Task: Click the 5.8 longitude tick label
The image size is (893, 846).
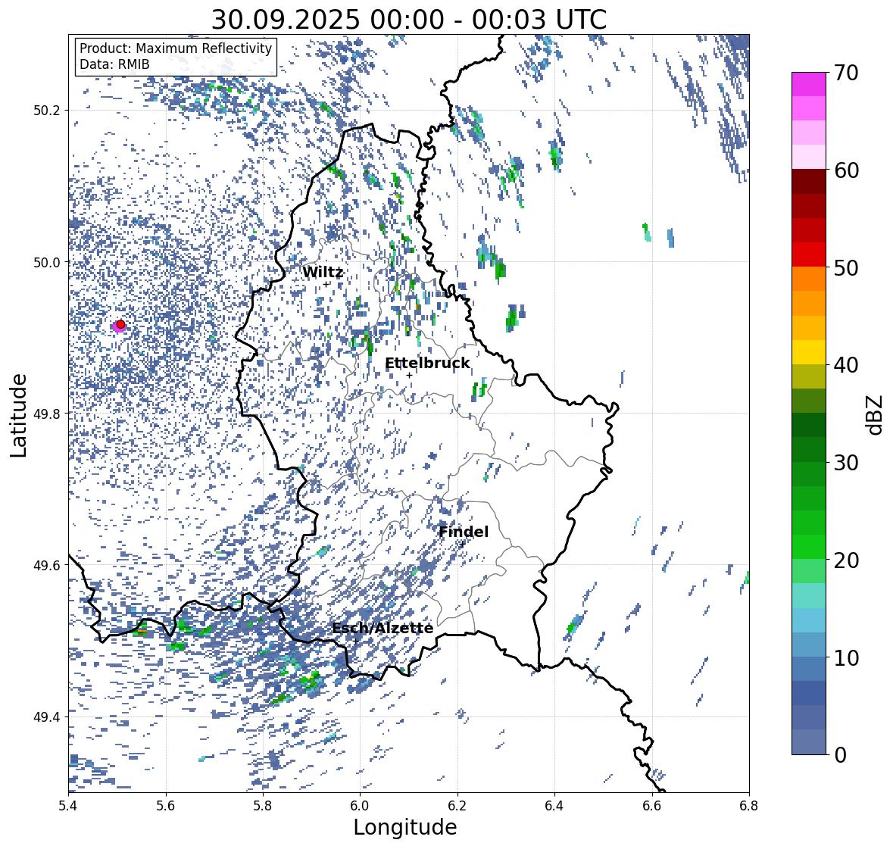Action: (x=263, y=806)
